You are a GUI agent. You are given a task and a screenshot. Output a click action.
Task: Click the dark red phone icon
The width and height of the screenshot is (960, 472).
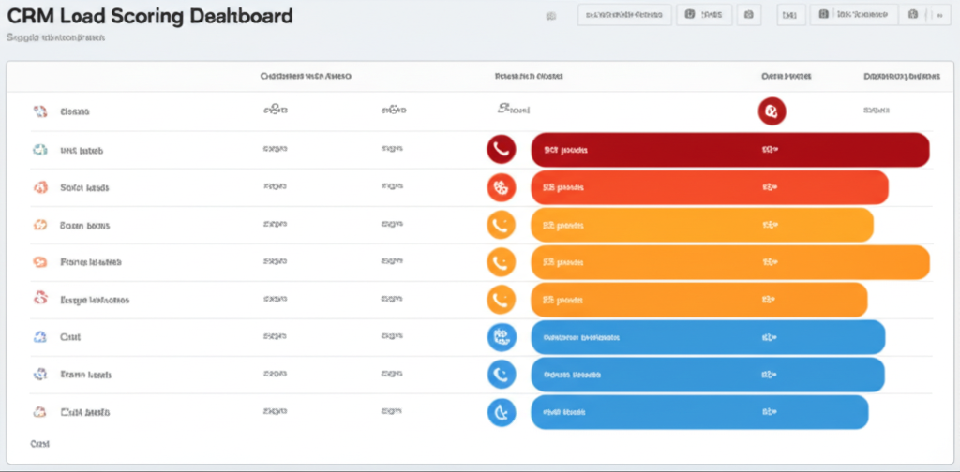(502, 150)
